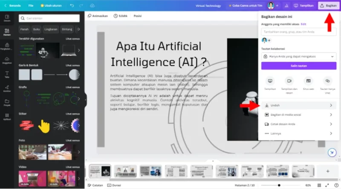Click Lihat semua for Foto
This screenshot has width=341, height=189.
coord(72,140)
